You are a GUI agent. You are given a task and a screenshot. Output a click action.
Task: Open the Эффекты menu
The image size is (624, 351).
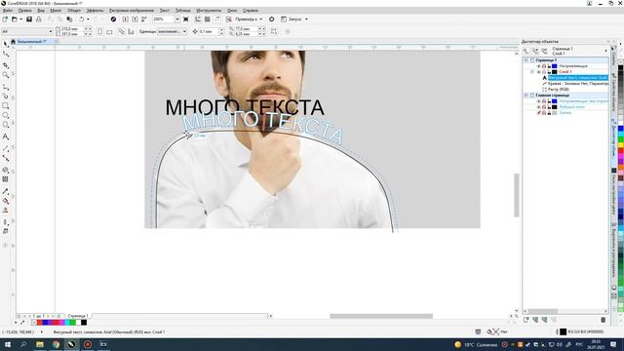[95, 11]
